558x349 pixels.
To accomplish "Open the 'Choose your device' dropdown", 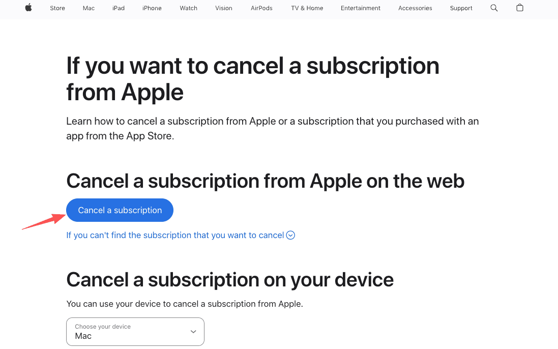I will click(135, 332).
